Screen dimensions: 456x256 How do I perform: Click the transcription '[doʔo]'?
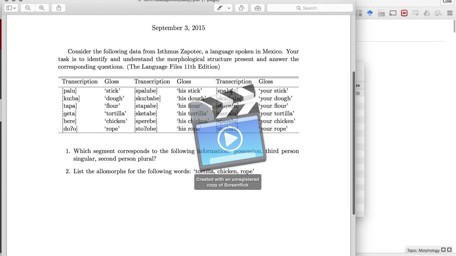pos(69,129)
